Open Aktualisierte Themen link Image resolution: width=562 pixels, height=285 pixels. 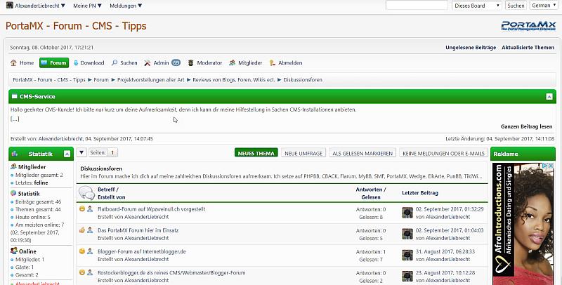coord(528,47)
